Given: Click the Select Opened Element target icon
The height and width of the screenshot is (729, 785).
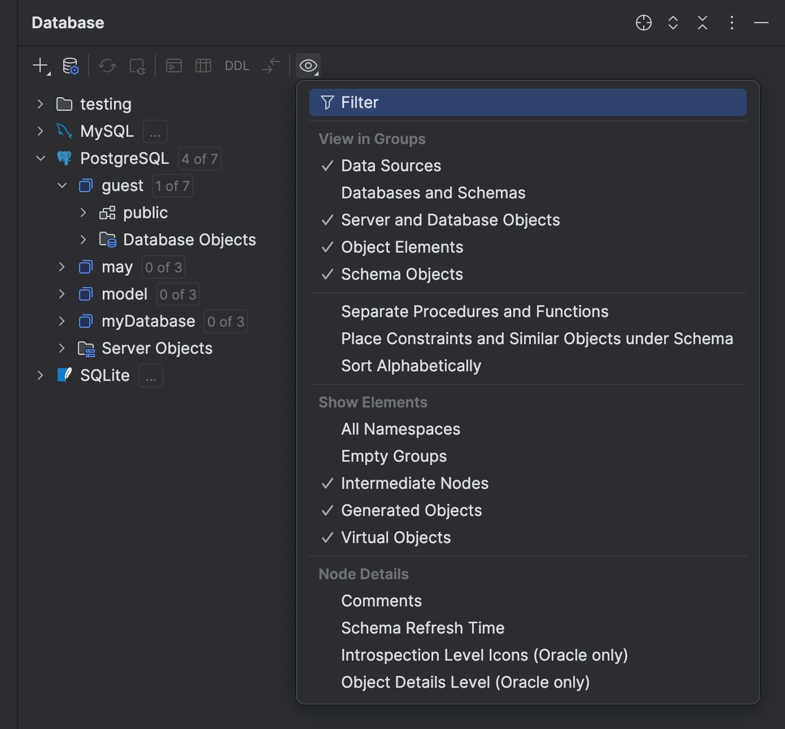Looking at the screenshot, I should tap(643, 23).
